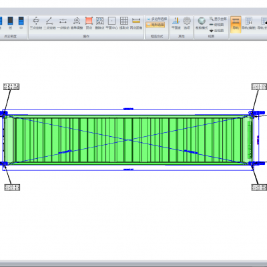Click the show all view button

218,19
